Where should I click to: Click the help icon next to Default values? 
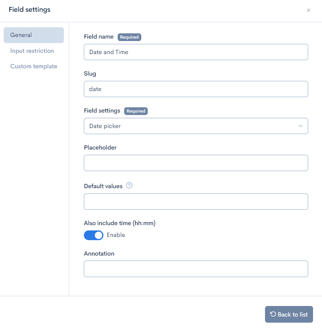[x=129, y=185]
